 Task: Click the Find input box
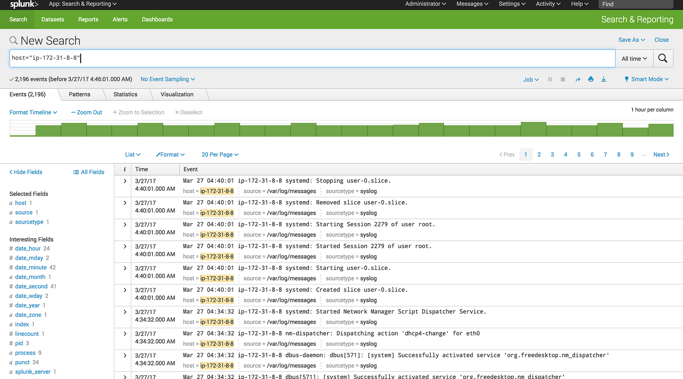coord(636,4)
